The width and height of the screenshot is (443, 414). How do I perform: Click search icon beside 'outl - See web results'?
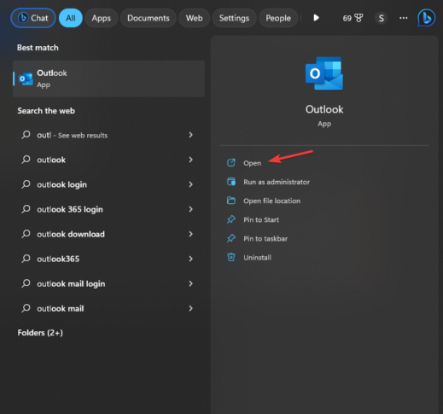[26, 135]
